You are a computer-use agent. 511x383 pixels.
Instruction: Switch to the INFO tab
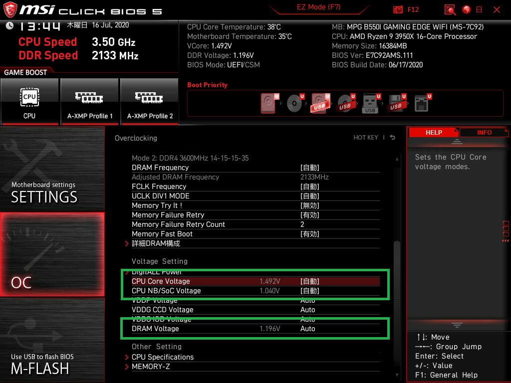(484, 133)
